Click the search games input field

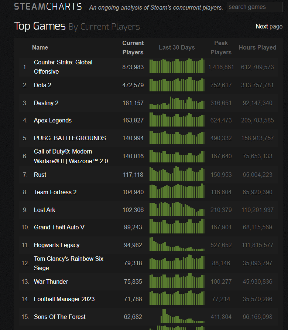tap(254, 7)
